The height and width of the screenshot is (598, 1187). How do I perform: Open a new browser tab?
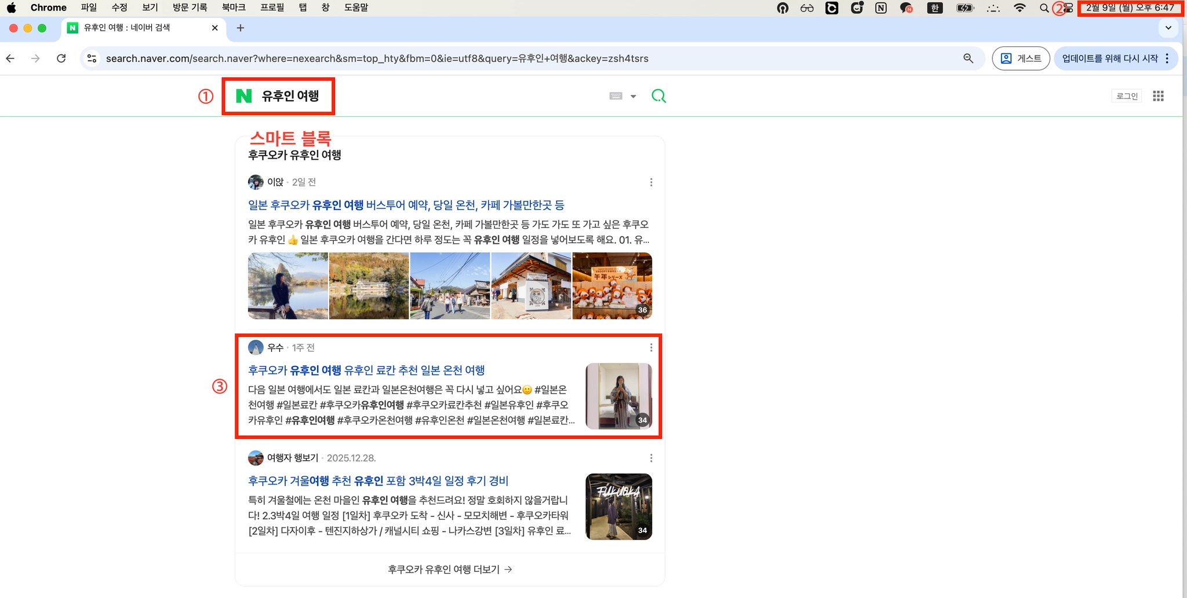coord(241,28)
